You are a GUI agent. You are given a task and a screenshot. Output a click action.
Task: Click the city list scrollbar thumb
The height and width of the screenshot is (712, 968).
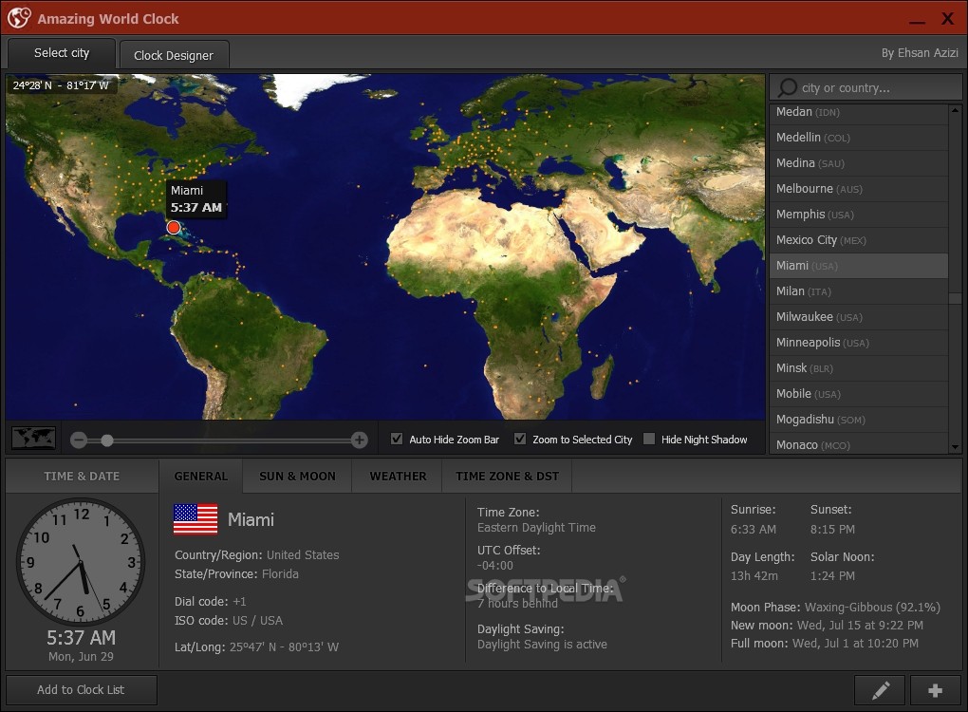click(955, 298)
